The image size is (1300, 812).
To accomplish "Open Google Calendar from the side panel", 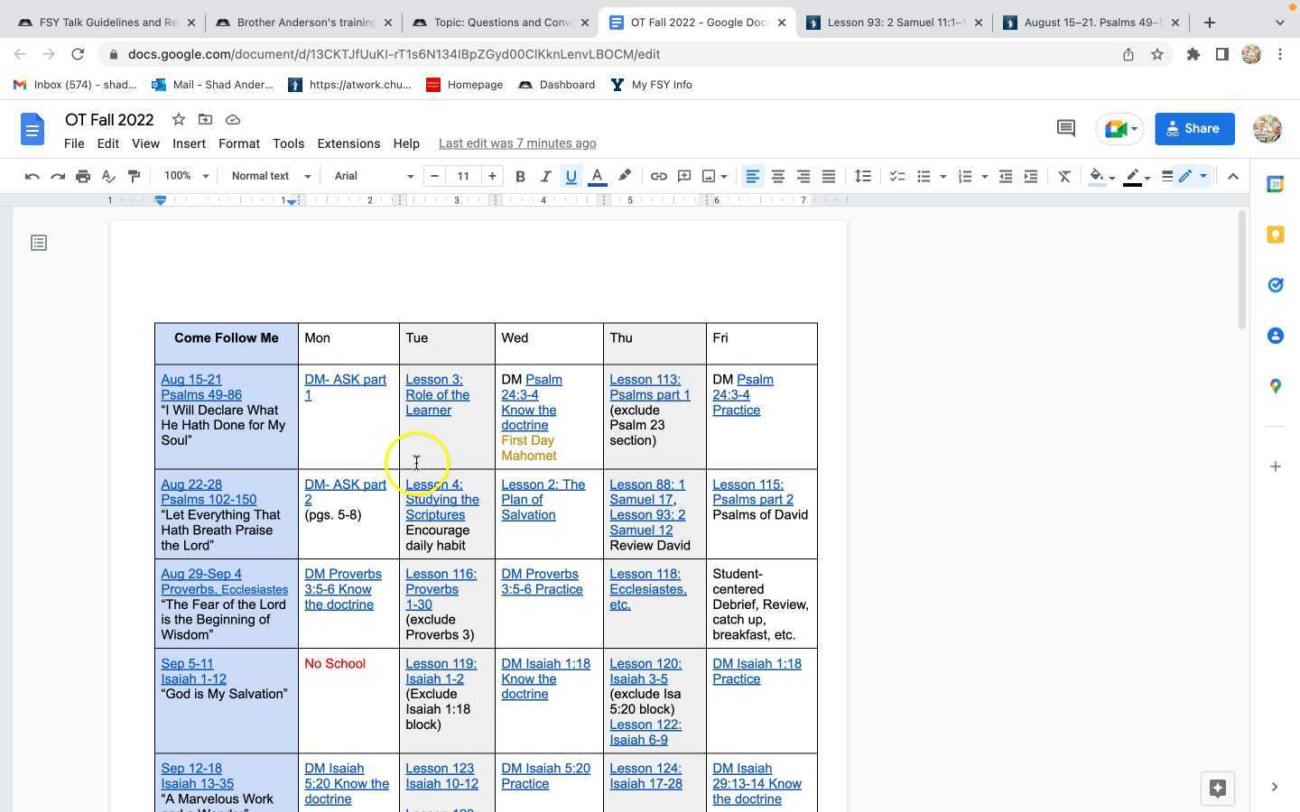I will (x=1276, y=184).
